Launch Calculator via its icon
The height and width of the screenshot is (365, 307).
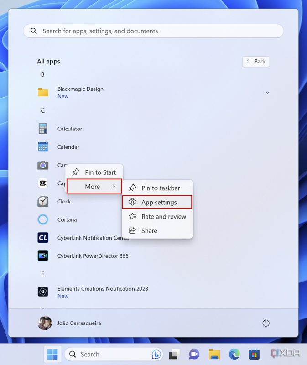pos(43,129)
